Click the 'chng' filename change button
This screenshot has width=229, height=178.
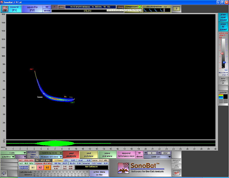pos(120,7)
